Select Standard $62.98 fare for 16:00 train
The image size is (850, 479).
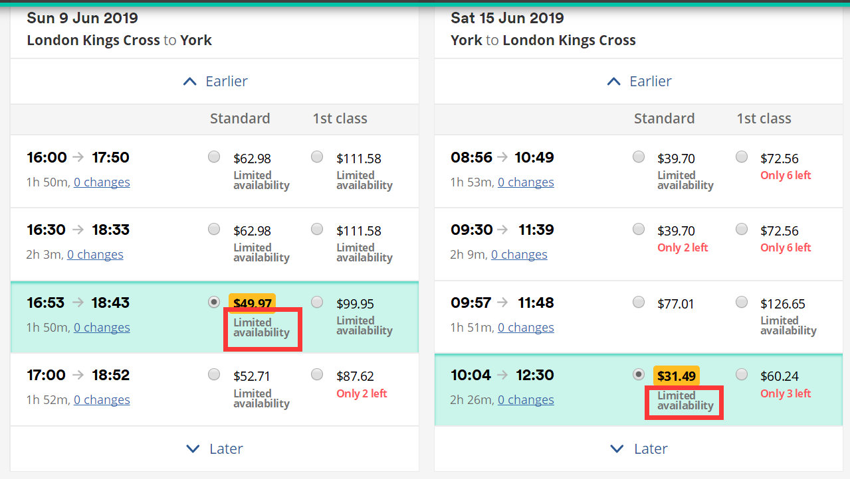point(214,157)
